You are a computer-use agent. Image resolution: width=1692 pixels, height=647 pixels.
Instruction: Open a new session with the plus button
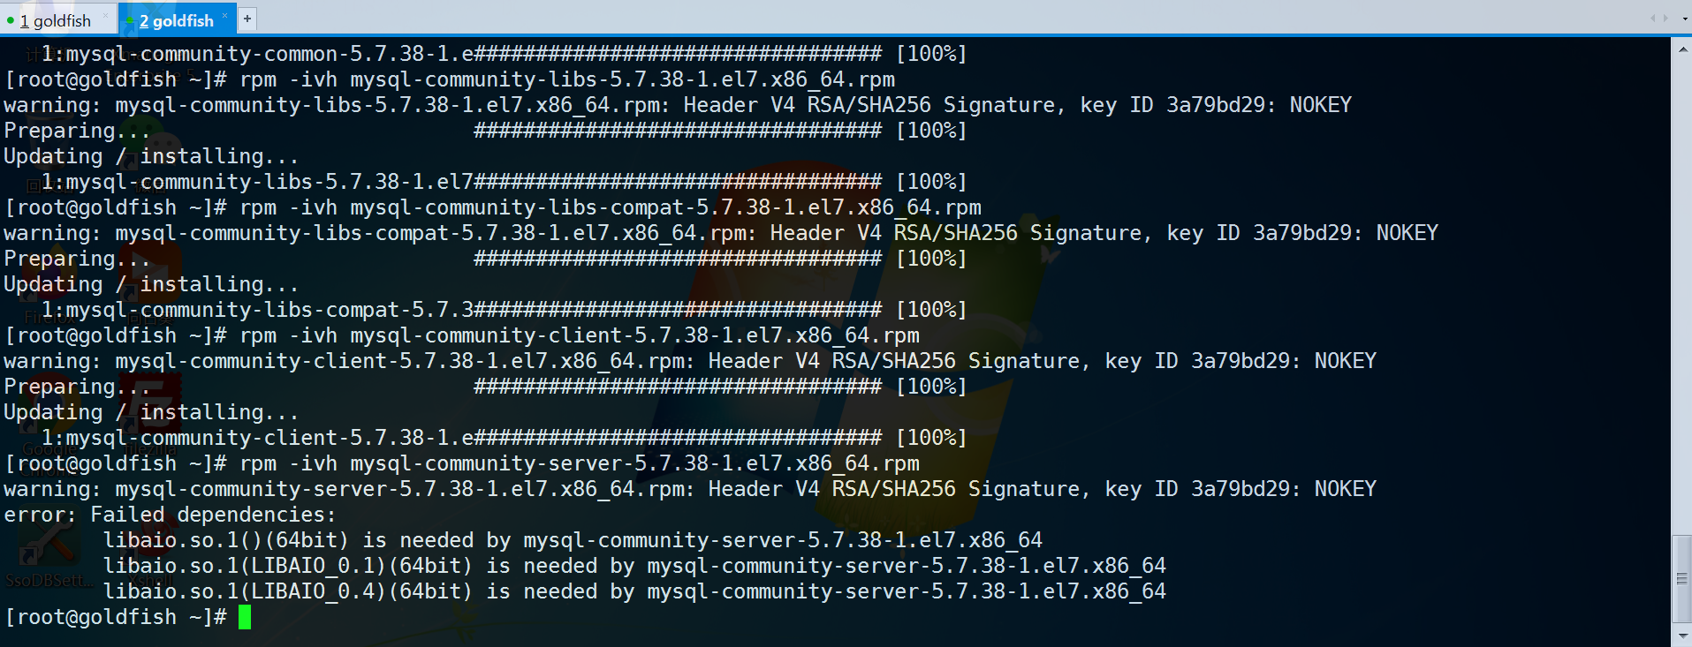[x=247, y=18]
